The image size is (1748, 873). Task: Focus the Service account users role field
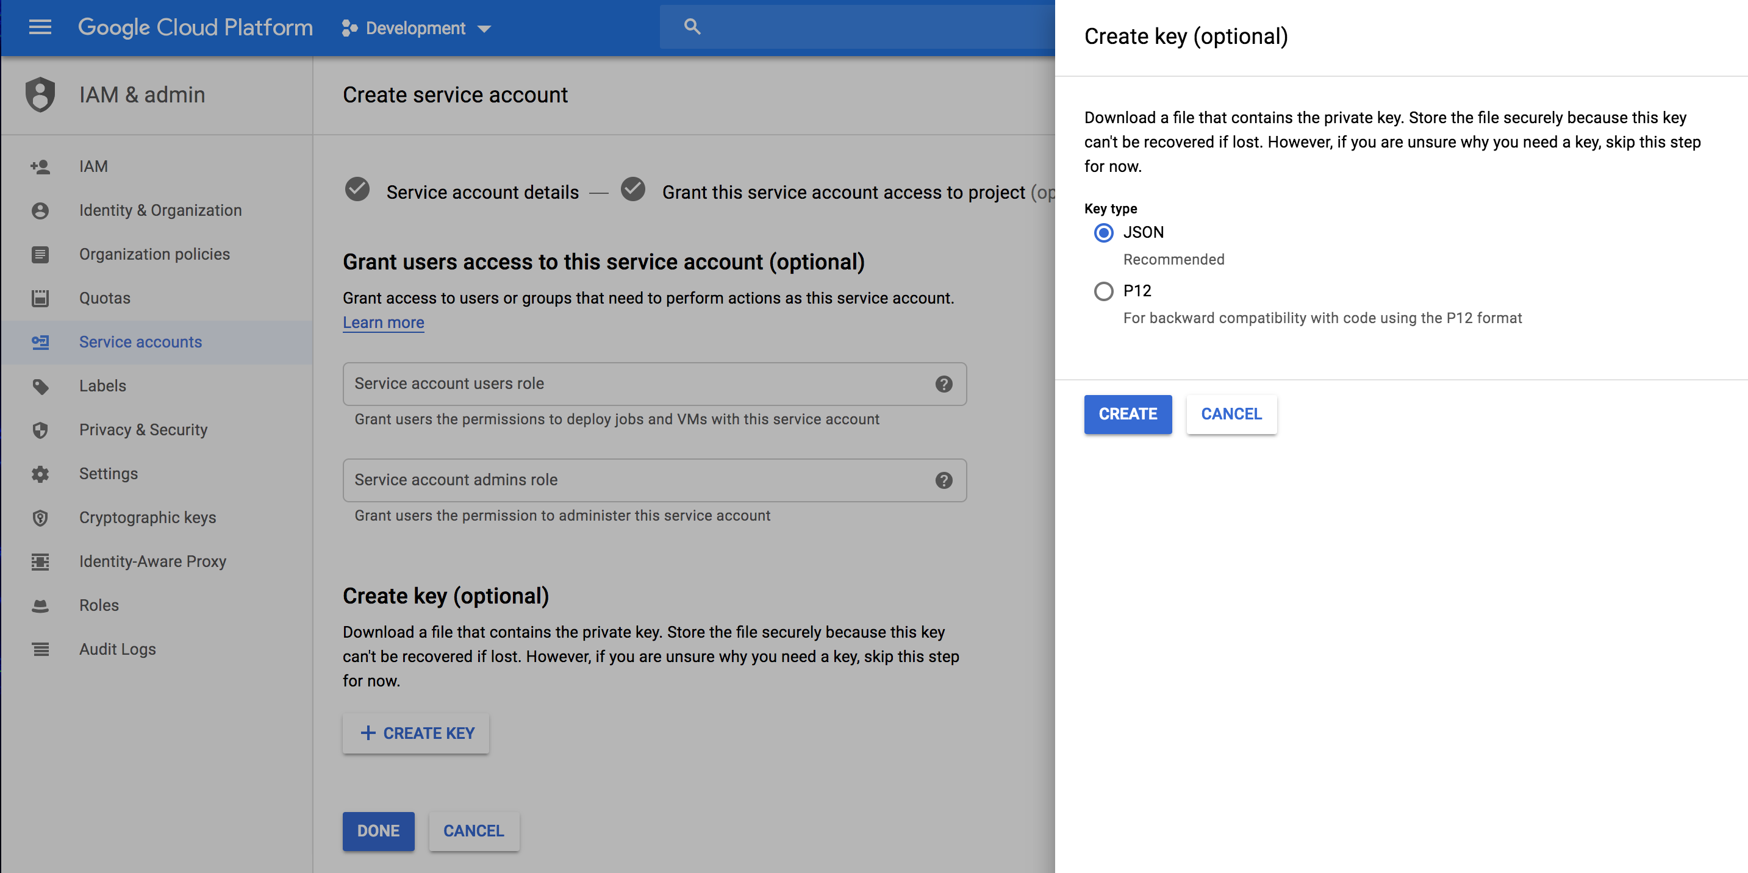[654, 384]
